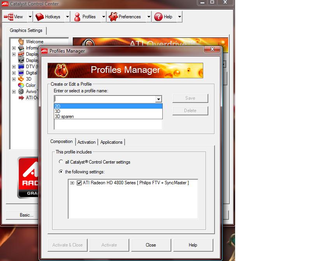
Task: Click the Color wheel icon in tree
Action: 21,85
